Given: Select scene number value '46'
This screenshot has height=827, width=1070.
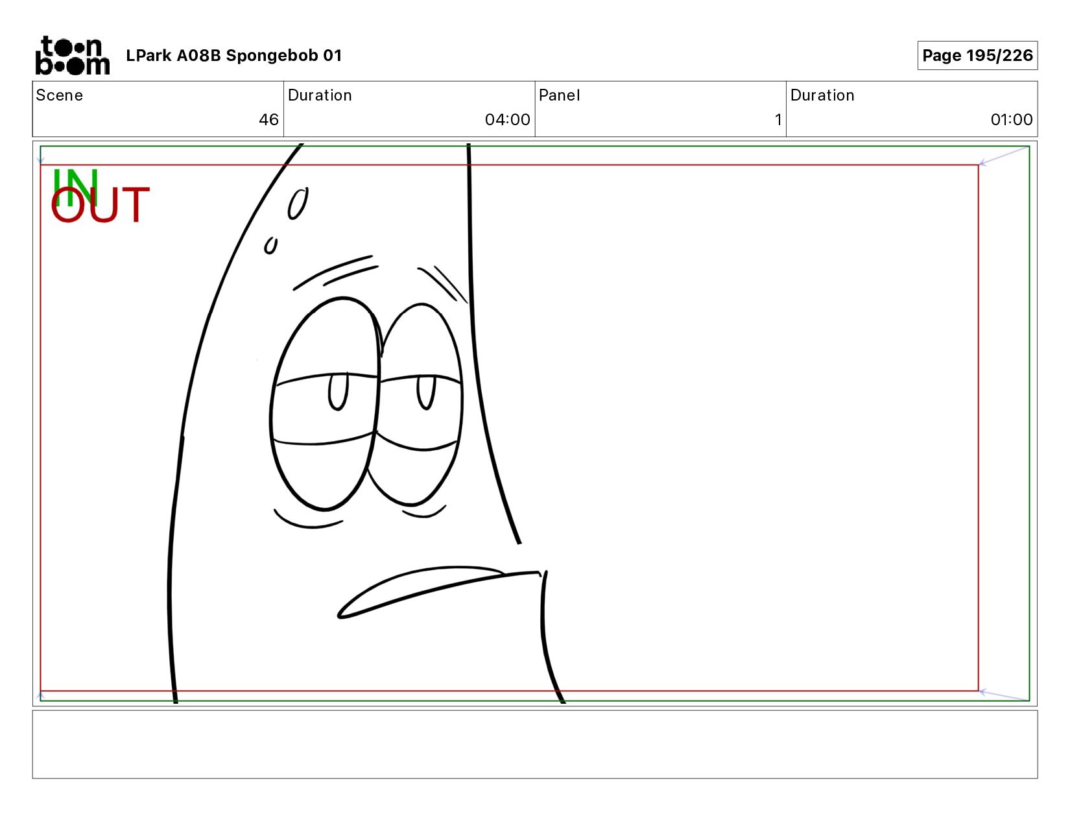Looking at the screenshot, I should click(x=268, y=119).
